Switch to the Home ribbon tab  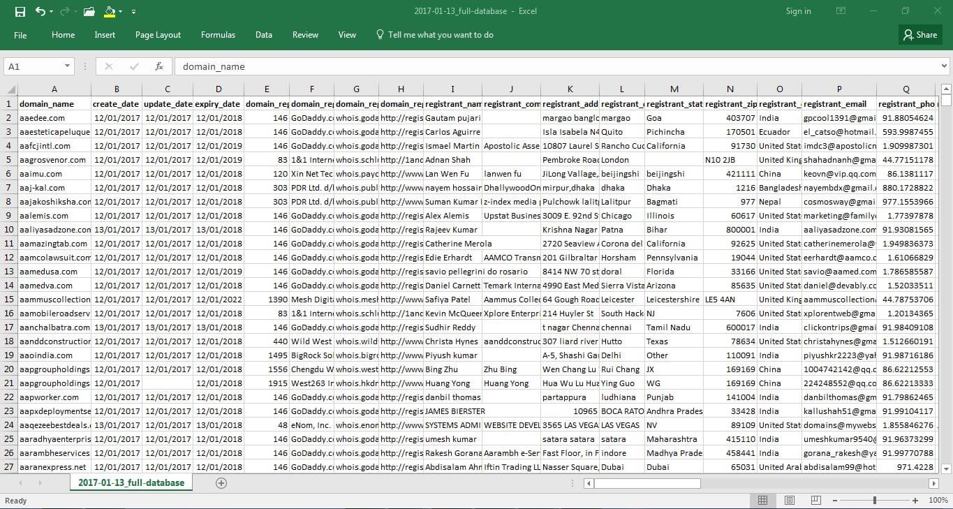point(63,35)
